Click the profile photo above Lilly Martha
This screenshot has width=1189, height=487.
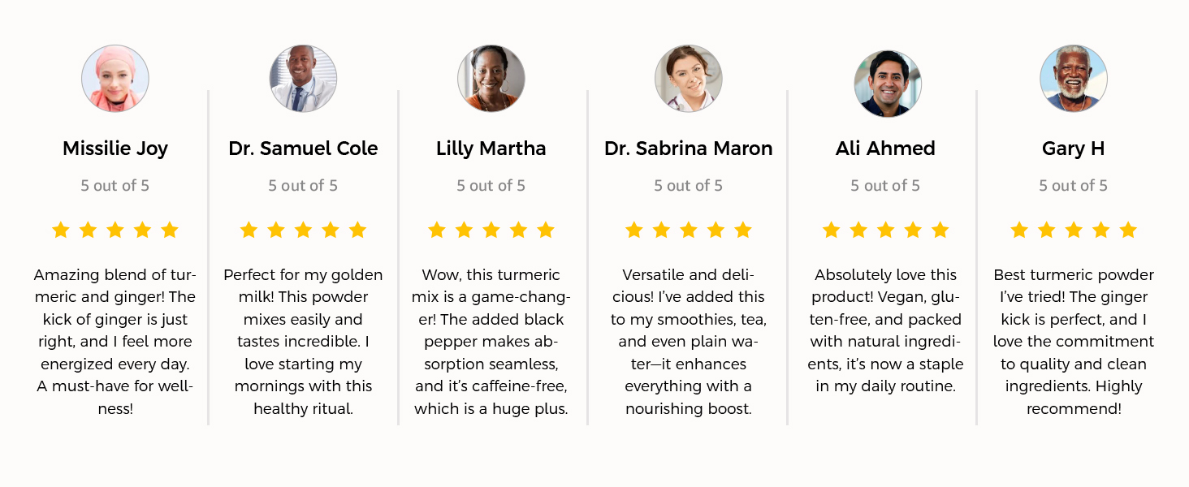point(491,79)
